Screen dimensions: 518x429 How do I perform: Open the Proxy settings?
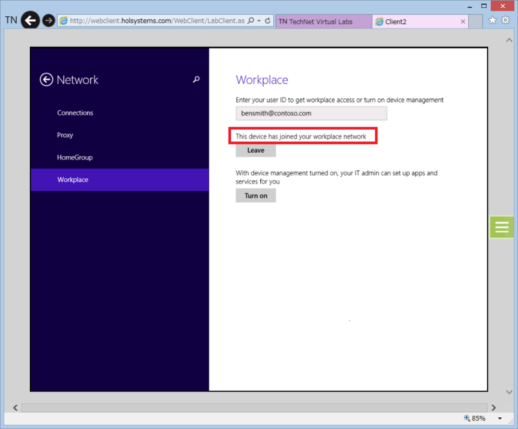65,135
